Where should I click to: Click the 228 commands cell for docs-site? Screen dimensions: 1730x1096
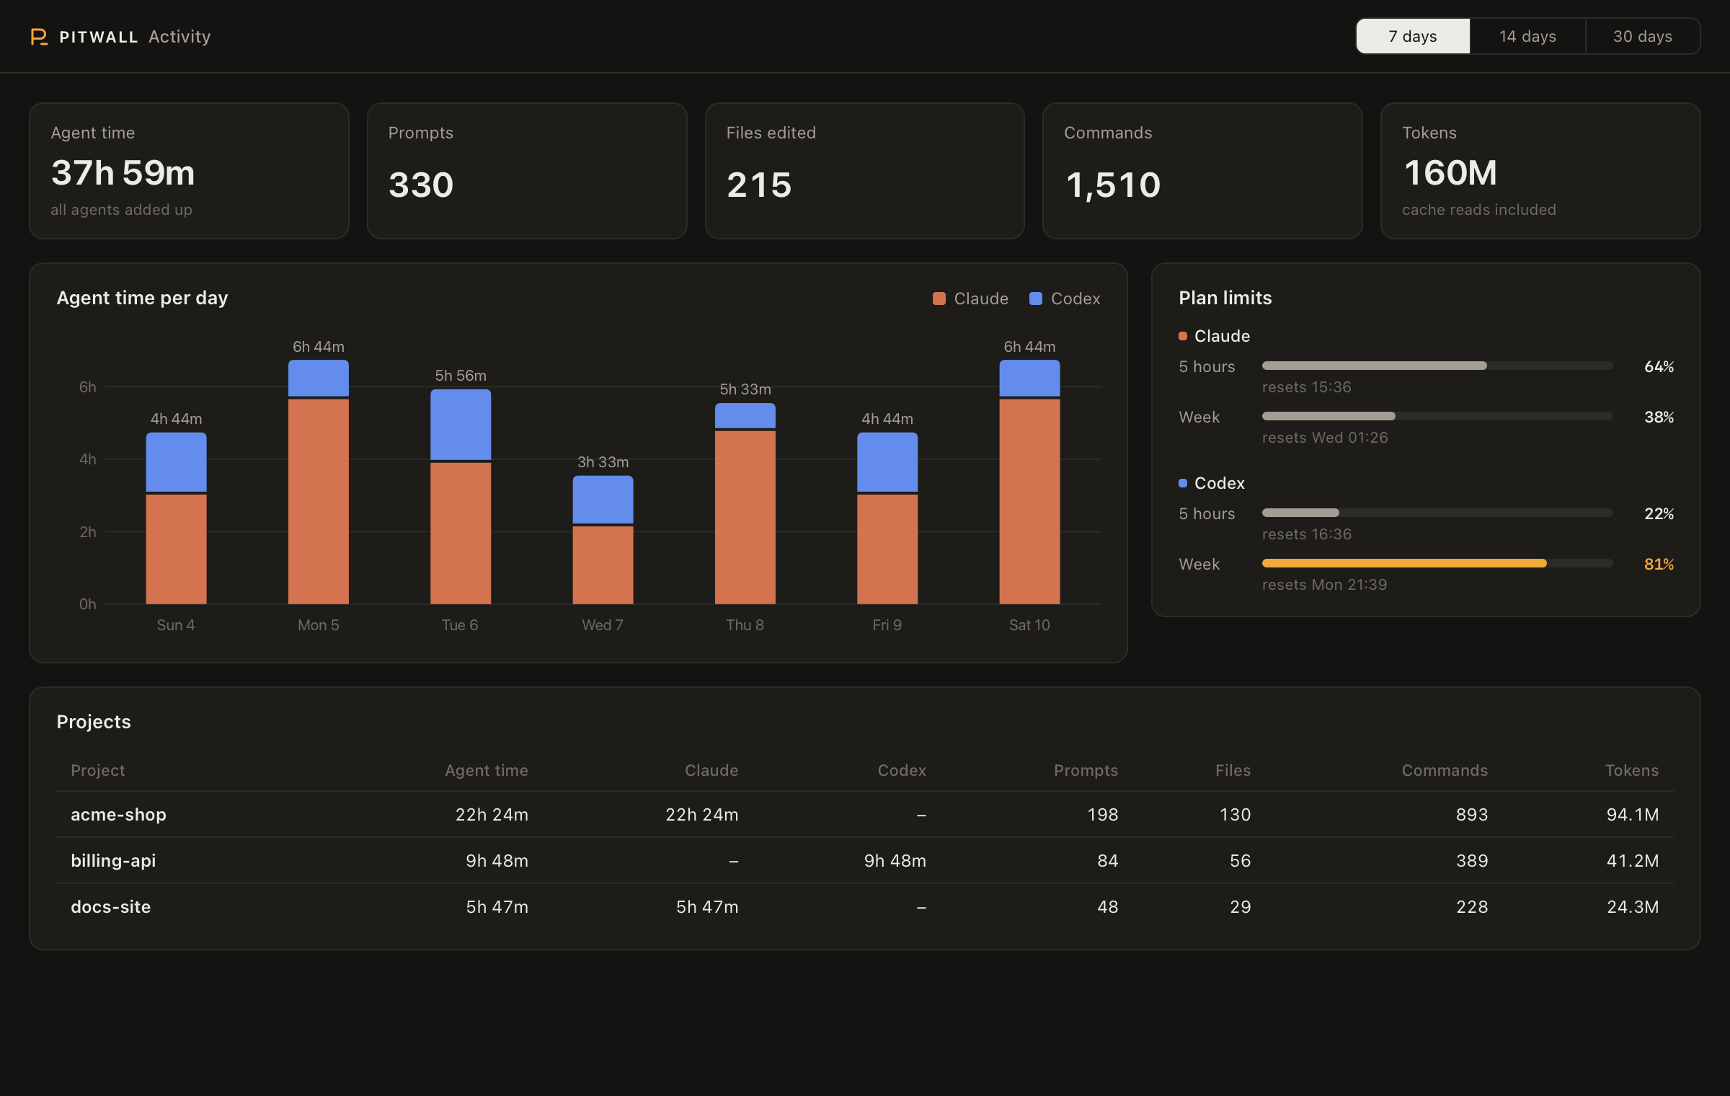(1472, 906)
